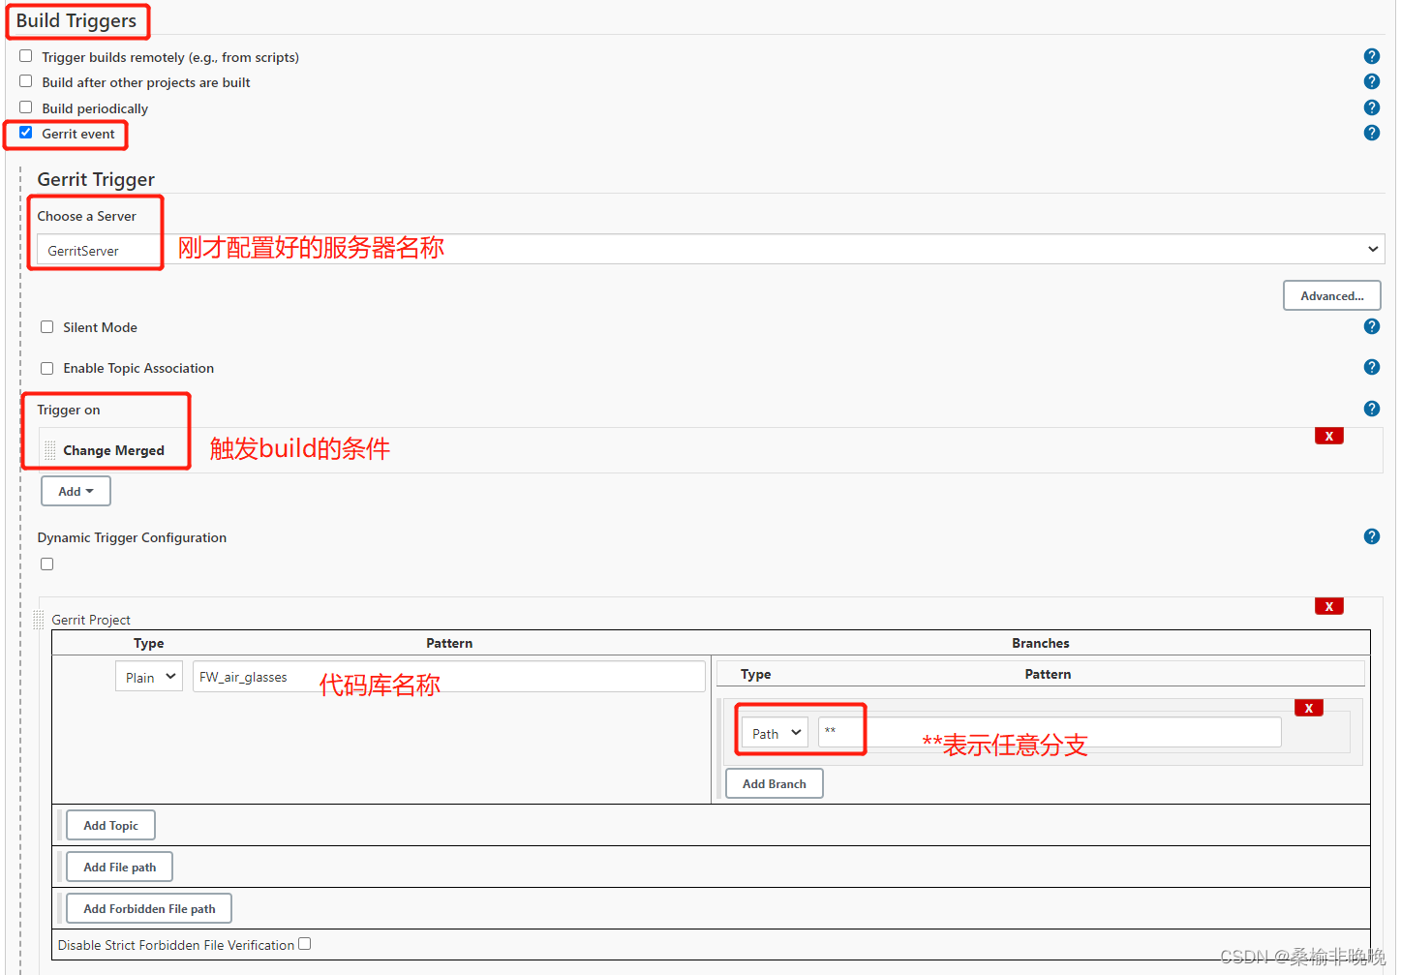Delete the Change Merged trigger with red X

[x=1328, y=436]
